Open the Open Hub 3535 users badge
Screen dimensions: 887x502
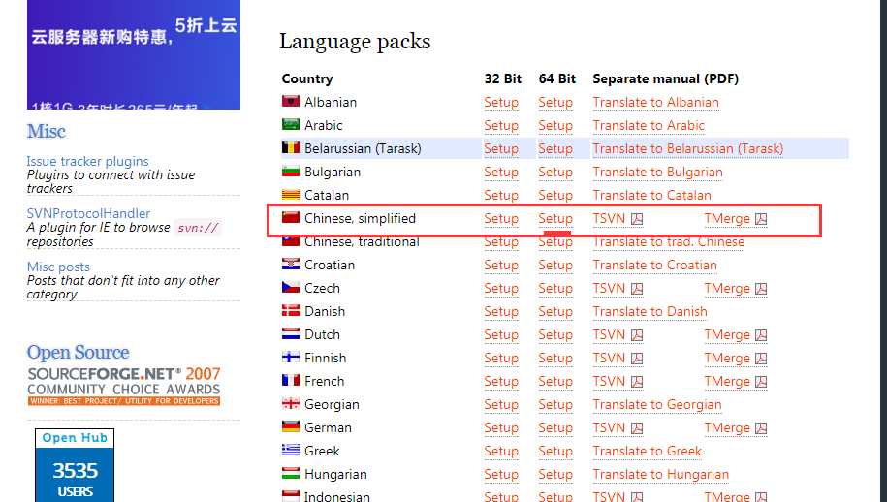(x=75, y=465)
